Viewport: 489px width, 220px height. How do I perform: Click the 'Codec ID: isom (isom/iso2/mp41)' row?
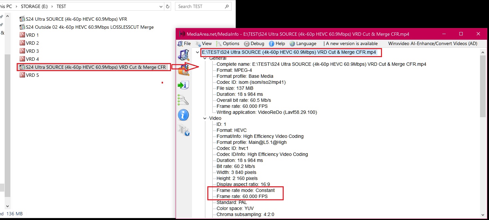click(251, 82)
